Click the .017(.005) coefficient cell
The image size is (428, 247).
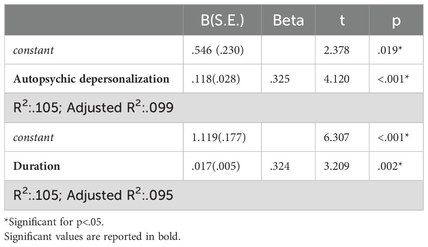[216, 166]
